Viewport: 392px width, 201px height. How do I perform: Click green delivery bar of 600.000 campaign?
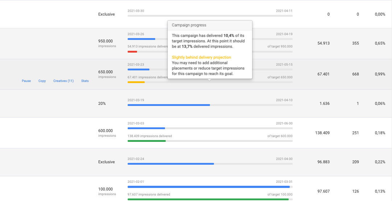coord(147,141)
